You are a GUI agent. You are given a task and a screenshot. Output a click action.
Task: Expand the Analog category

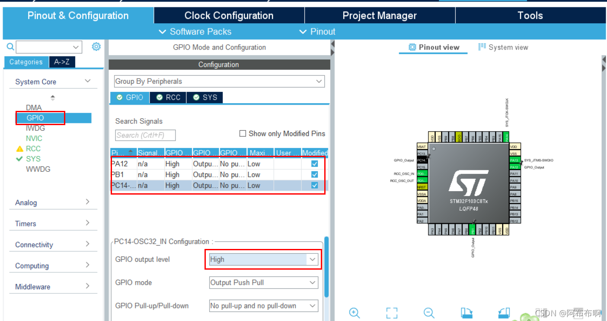pyautogui.click(x=88, y=202)
